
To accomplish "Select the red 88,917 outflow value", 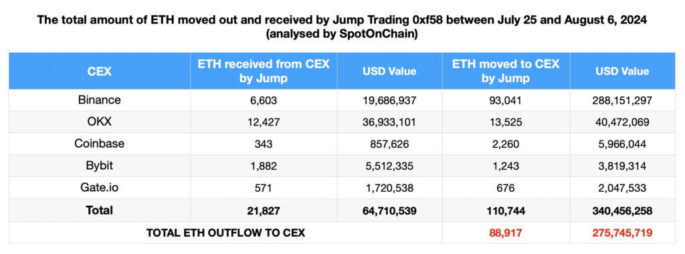I will (x=506, y=233).
